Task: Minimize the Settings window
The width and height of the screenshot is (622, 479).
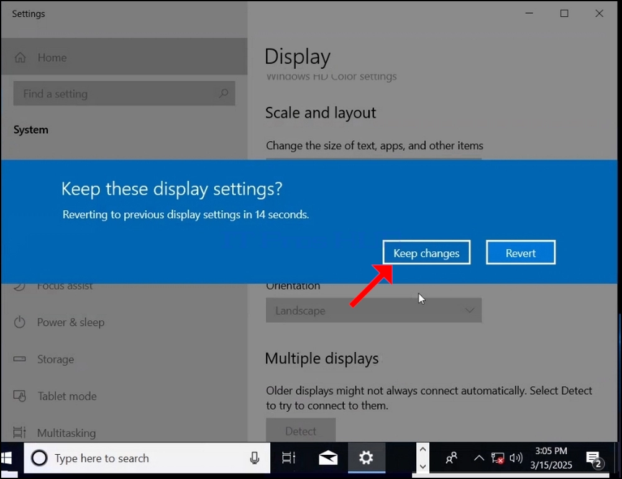Action: point(529,14)
